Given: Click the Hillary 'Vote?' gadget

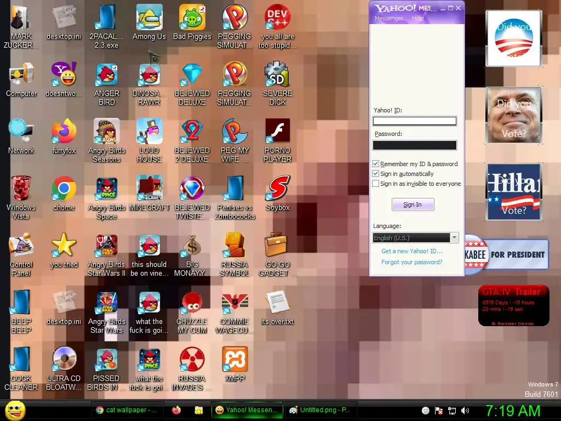Looking at the screenshot, I should [x=513, y=191].
